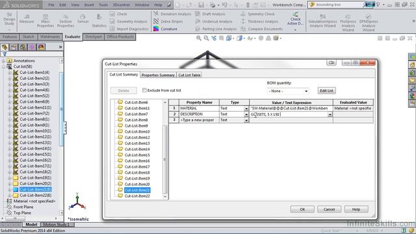Launch SimulationXpress Analysis Wizard
Screen dimensions: 416x234
[x=322, y=21]
